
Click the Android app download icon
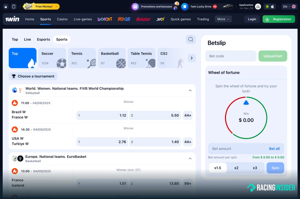pyautogui.click(x=267, y=7)
